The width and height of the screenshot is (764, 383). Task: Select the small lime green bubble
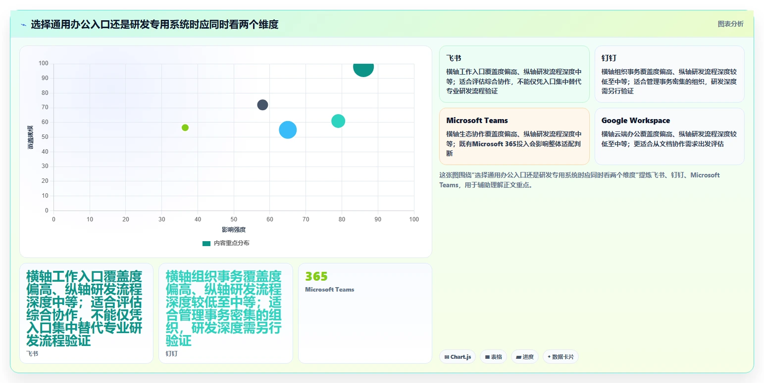[185, 128]
